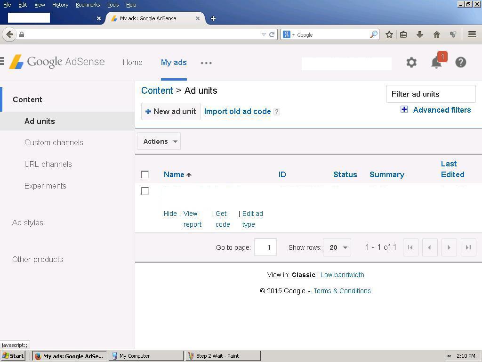This screenshot has width=482, height=362.
Task: Open the History menu
Action: [x=60, y=5]
